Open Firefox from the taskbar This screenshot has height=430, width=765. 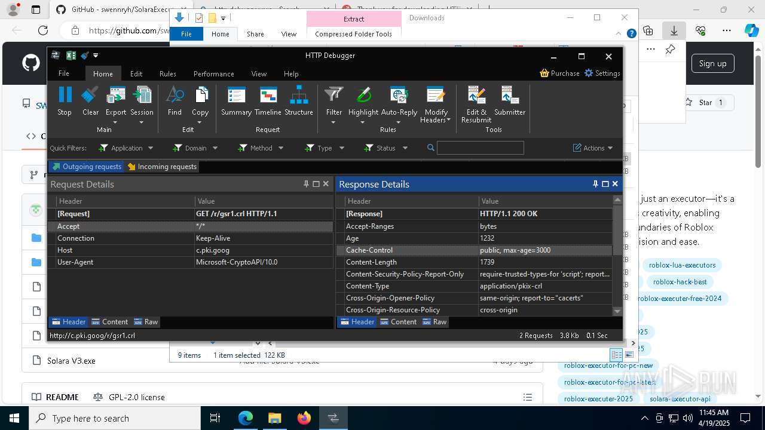[x=304, y=418]
